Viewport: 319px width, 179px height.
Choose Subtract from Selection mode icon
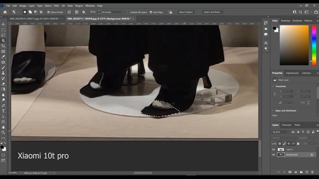pos(35,12)
